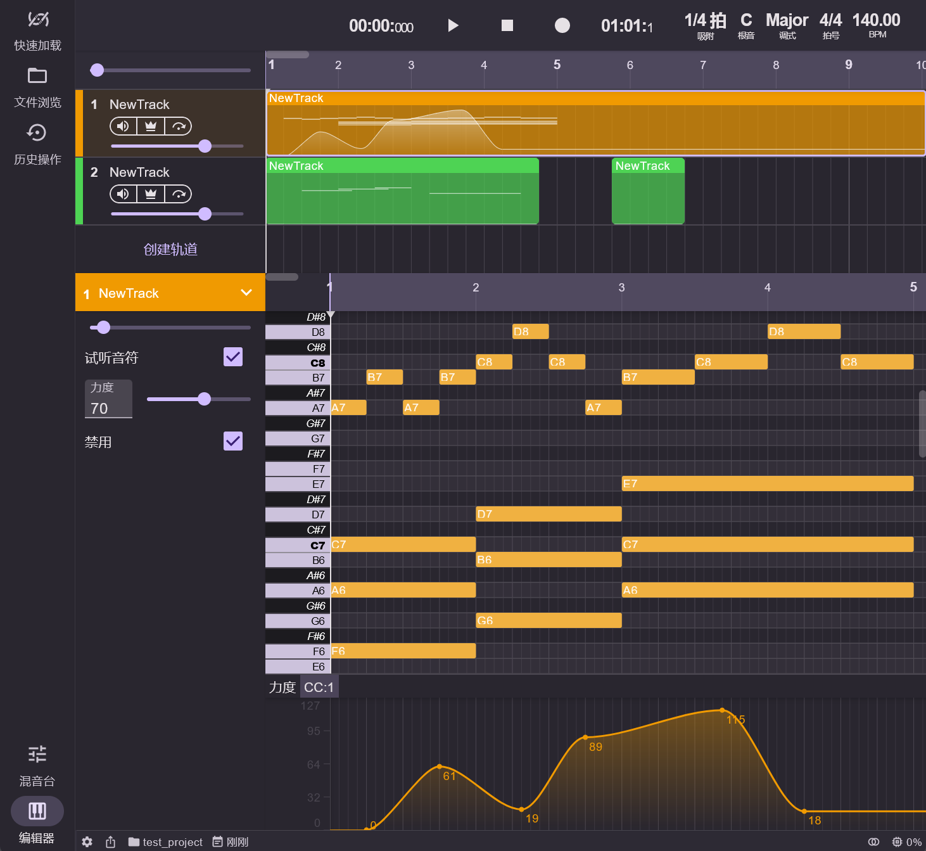Play the G7 piano key
The width and height of the screenshot is (926, 851).
pyautogui.click(x=298, y=438)
